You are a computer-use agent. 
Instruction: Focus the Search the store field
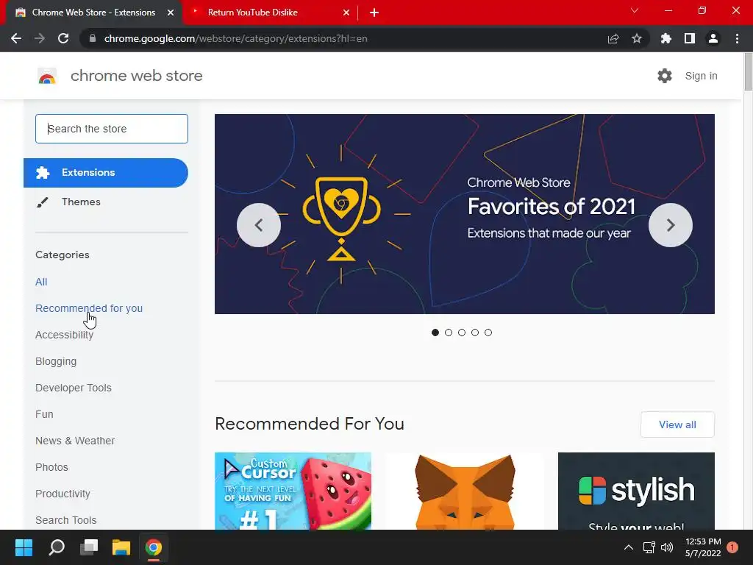click(112, 129)
